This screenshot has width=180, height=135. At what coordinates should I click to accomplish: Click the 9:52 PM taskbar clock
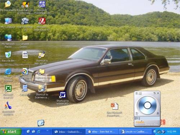tap(172, 132)
